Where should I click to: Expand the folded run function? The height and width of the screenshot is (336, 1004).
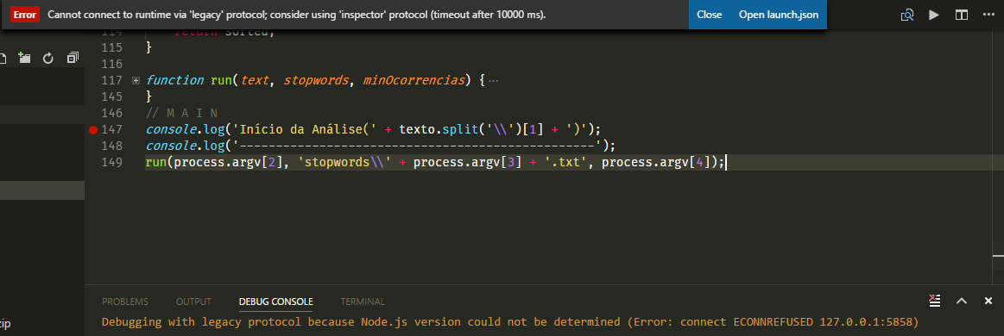pyautogui.click(x=136, y=80)
